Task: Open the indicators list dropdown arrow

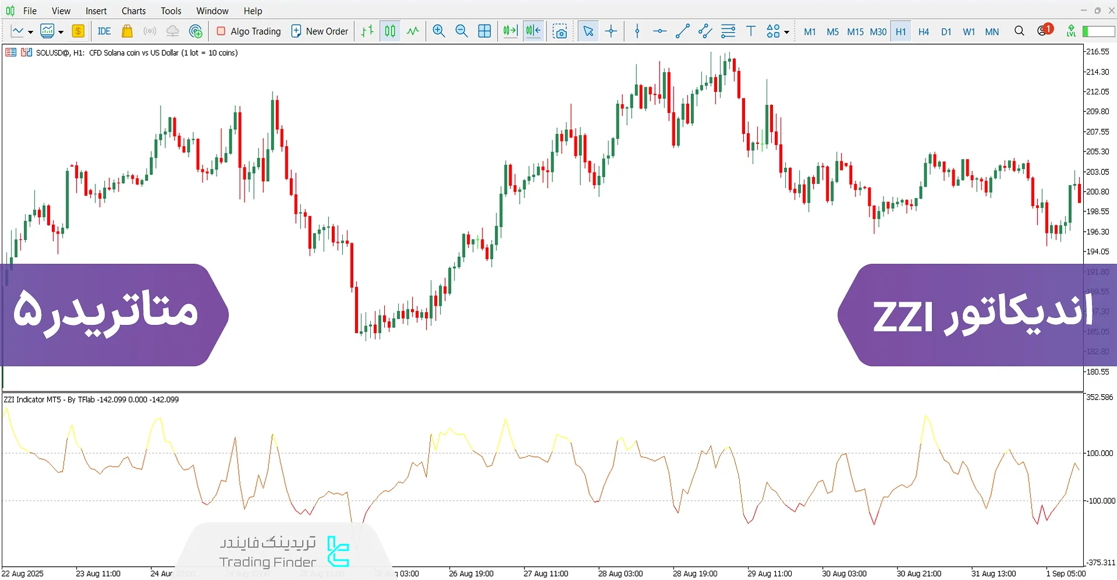Action: point(61,32)
